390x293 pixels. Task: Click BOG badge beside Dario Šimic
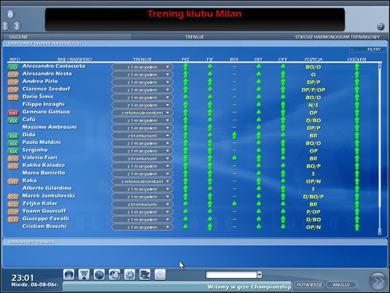13,98
